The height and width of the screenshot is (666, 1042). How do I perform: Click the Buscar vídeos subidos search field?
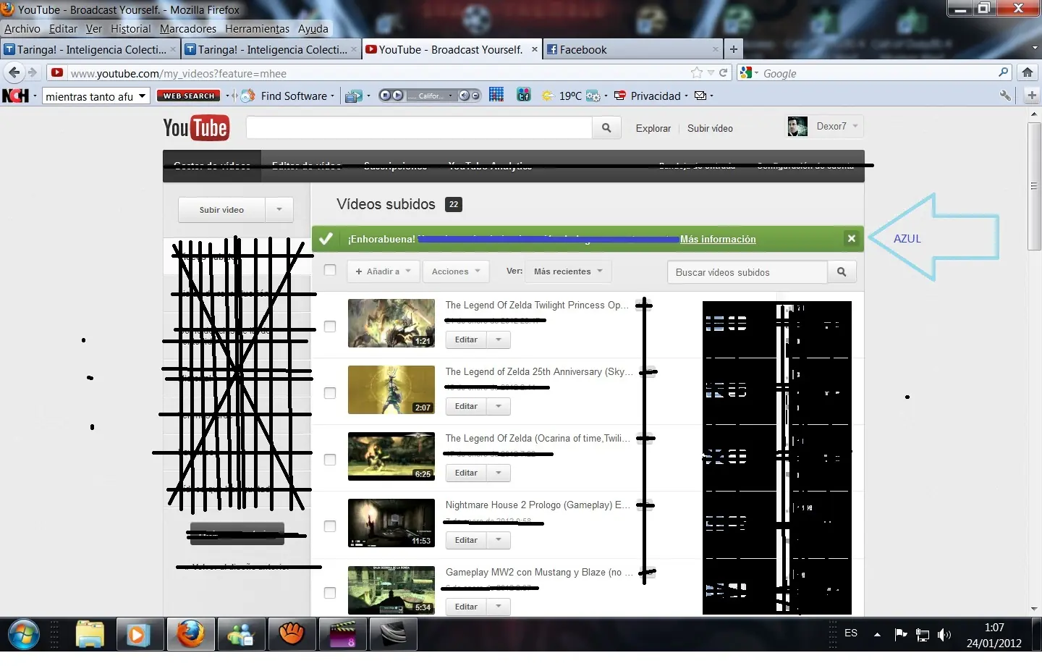pos(747,272)
